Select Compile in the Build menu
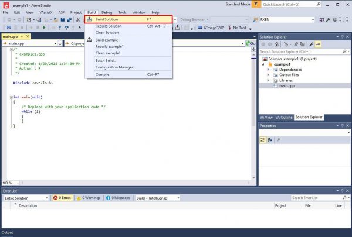 coord(128,74)
